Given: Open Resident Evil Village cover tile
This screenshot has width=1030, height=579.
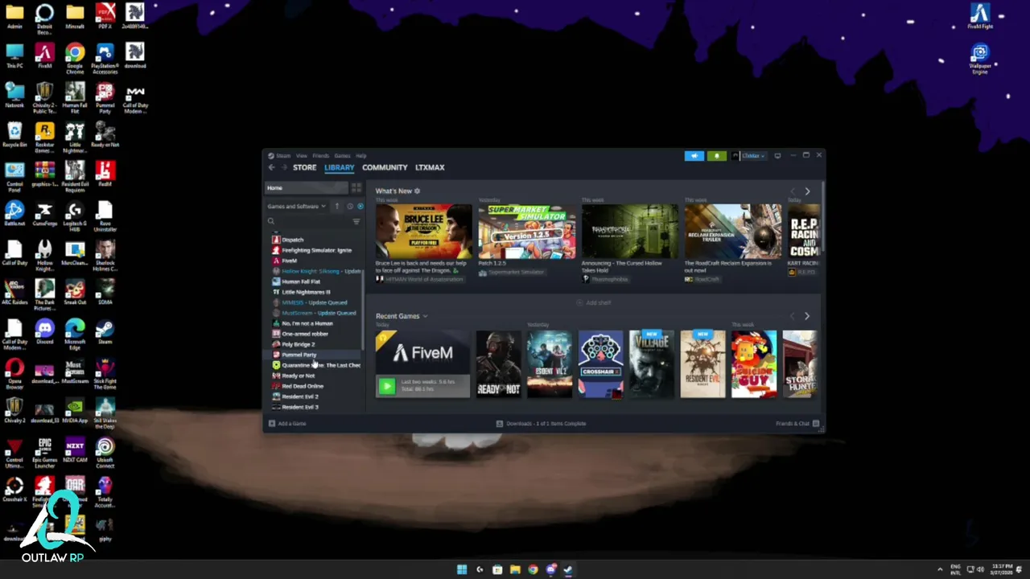Looking at the screenshot, I should pyautogui.click(x=652, y=364).
